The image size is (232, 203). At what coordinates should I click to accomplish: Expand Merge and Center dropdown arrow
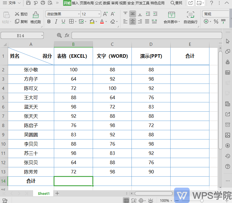(179, 22)
